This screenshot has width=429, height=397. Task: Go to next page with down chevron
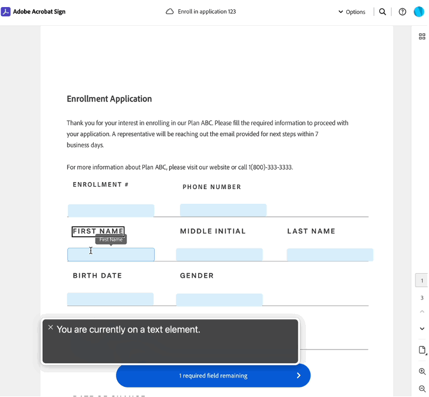pos(422,329)
